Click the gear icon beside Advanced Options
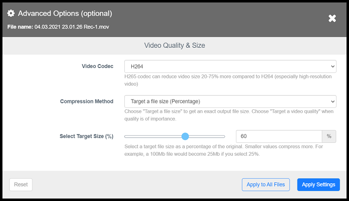 pyautogui.click(x=11, y=13)
